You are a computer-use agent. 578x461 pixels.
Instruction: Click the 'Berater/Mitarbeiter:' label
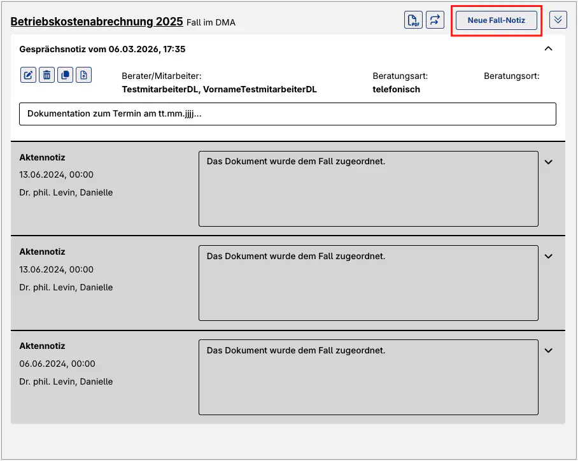click(x=162, y=76)
